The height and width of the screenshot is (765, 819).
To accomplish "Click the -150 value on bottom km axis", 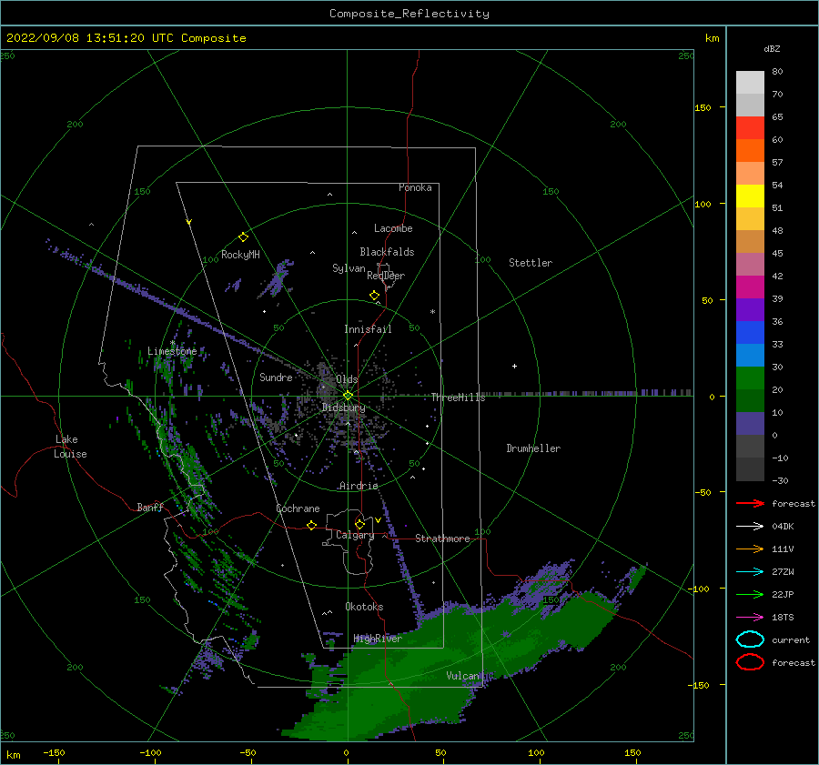I will point(54,752).
